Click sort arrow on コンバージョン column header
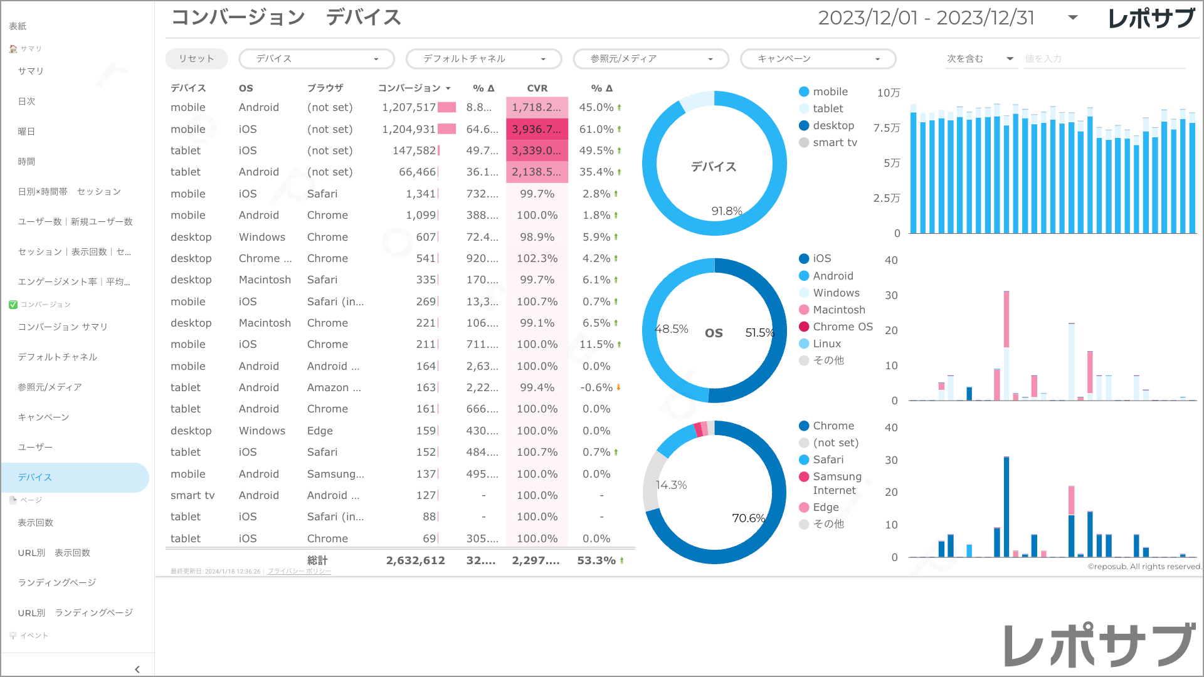This screenshot has height=677, width=1204. 448,88
